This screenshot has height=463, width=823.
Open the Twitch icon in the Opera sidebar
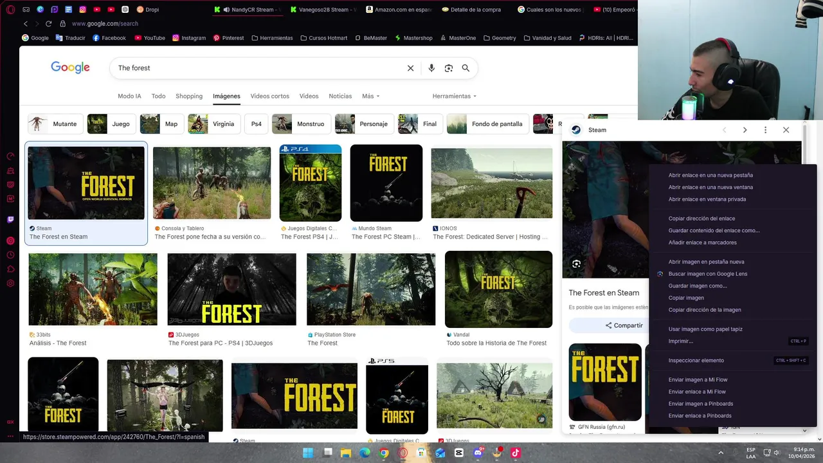coord(10,219)
